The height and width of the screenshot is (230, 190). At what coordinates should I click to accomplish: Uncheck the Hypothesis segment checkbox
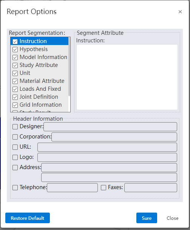15,50
